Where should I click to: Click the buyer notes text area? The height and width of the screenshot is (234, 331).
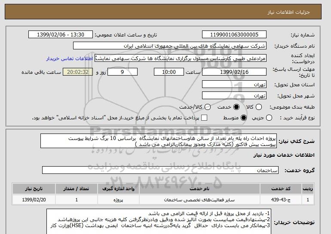[x=159, y=222]
